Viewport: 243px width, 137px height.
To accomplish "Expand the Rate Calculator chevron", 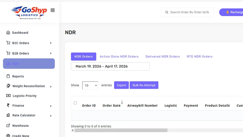I will (51, 116).
